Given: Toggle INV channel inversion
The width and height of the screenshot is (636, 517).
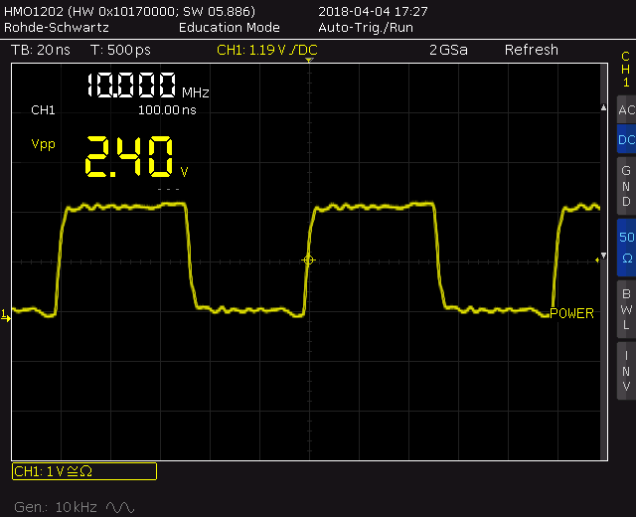Looking at the screenshot, I should point(626,371).
